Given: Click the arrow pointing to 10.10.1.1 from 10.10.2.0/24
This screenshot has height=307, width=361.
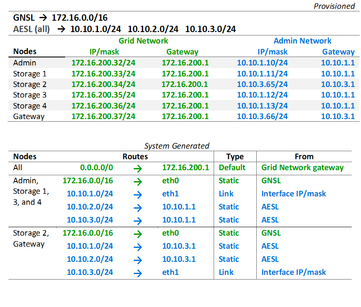Looking at the screenshot, I should coord(138,207).
